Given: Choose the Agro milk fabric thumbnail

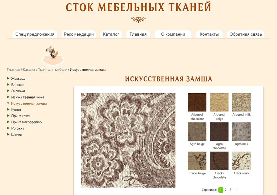Looking at the screenshot, I should [241, 131].
